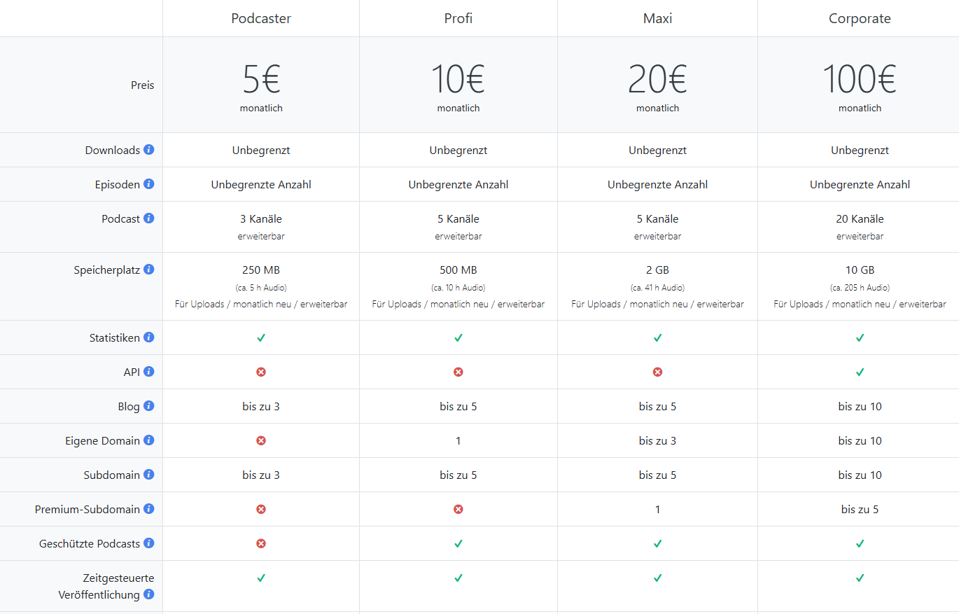Click the info icon beside Episoden
This screenshot has height=614, width=959.
149,184
